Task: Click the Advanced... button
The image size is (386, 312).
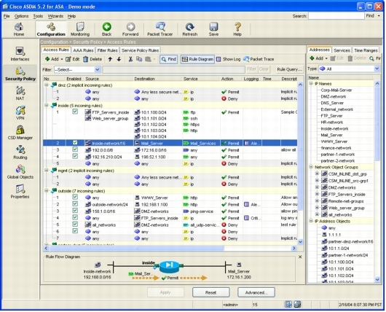Action: [x=256, y=293]
